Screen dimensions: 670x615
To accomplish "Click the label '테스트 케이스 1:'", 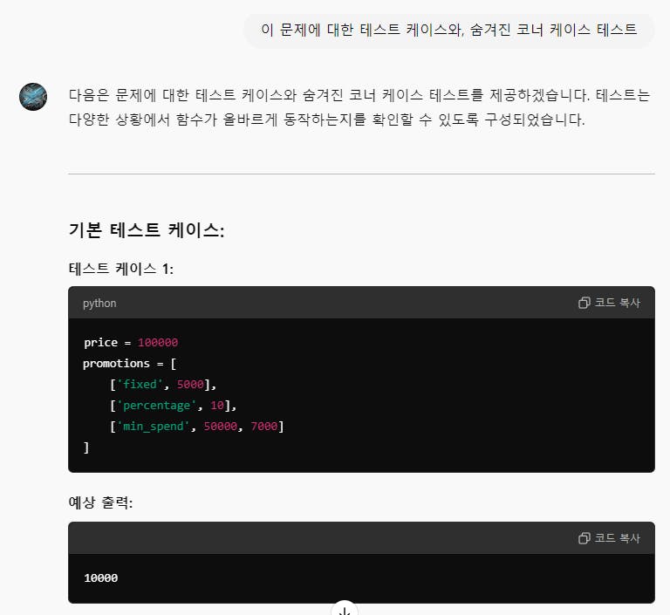I will 121,269.
